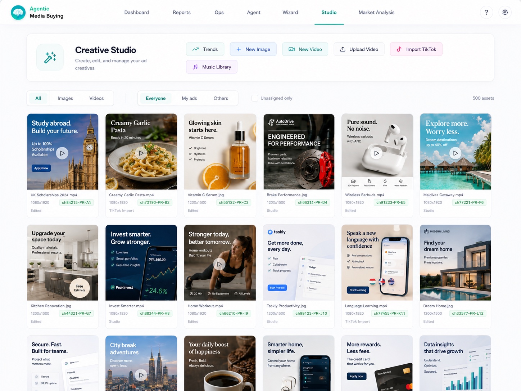Open the 'Your daily boost of happiness' thumbnail
The width and height of the screenshot is (521, 391).
220,363
